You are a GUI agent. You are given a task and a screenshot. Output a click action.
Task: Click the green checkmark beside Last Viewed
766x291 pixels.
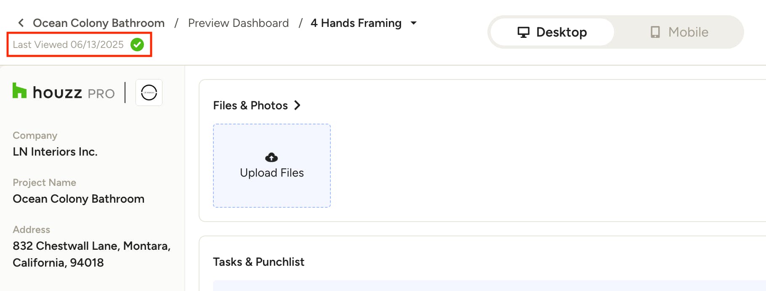[x=137, y=45]
